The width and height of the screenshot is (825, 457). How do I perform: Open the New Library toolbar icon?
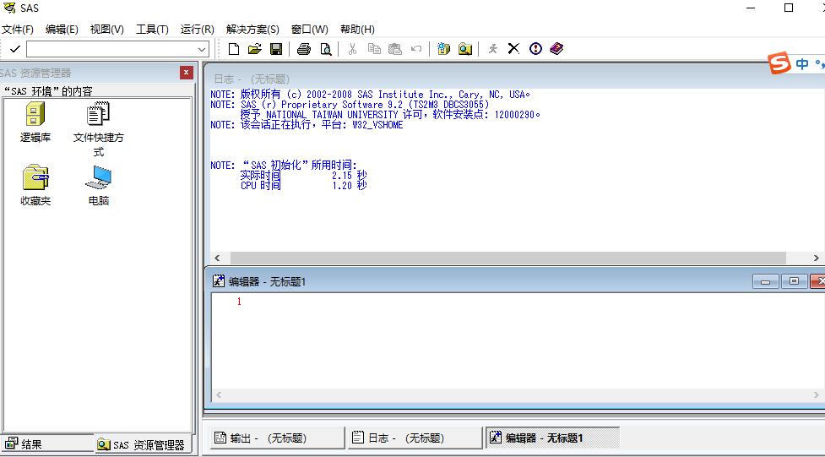point(443,49)
